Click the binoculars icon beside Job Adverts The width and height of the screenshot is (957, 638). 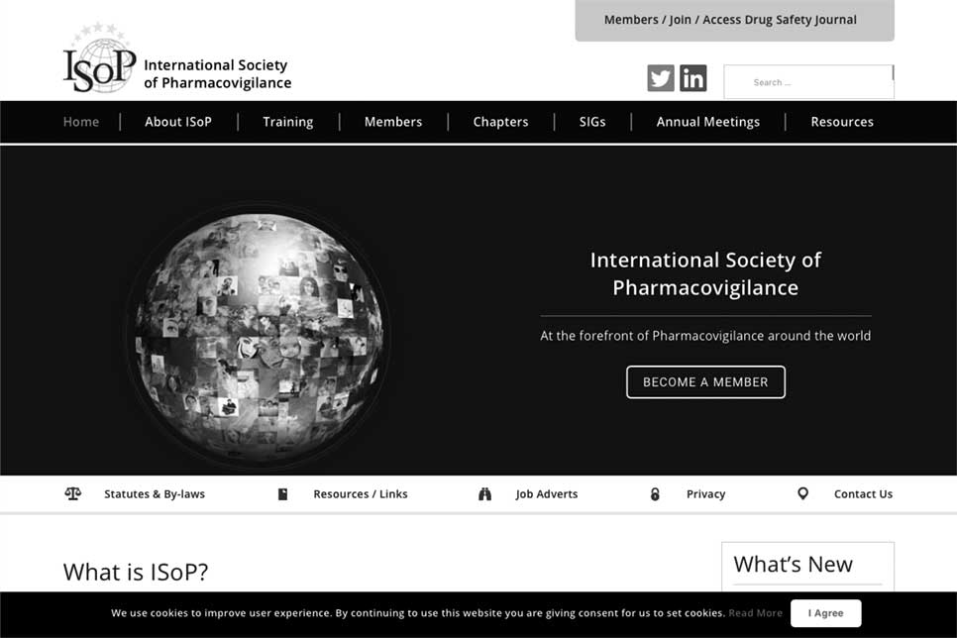484,494
